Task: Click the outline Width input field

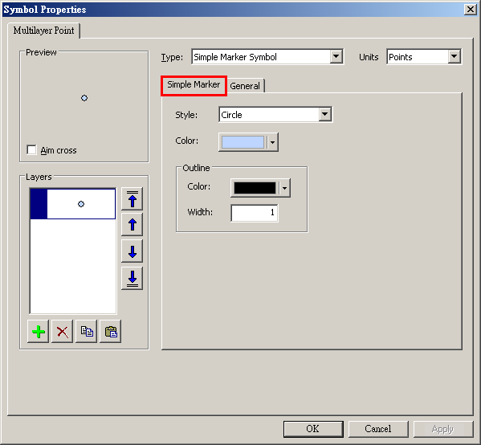Action: (x=255, y=213)
